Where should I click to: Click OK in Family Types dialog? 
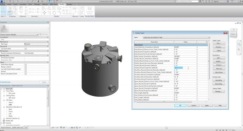tap(180, 105)
